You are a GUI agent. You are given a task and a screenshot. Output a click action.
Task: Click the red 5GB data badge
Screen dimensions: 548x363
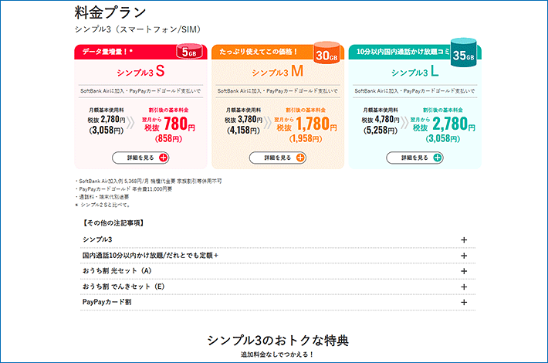click(x=188, y=52)
